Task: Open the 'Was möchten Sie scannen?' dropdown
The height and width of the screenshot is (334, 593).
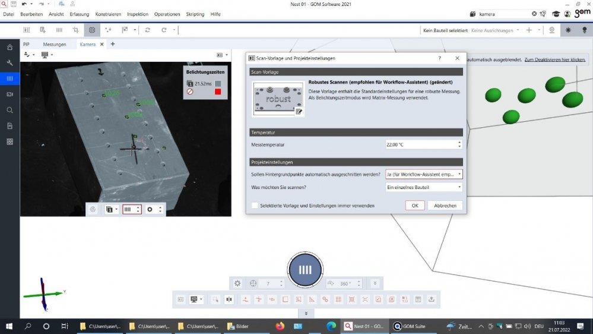Action: tap(424, 187)
